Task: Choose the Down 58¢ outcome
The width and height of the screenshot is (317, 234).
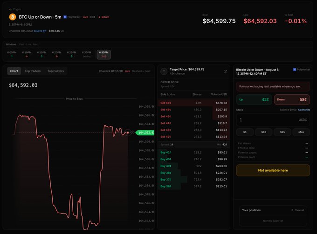Action: [292, 99]
